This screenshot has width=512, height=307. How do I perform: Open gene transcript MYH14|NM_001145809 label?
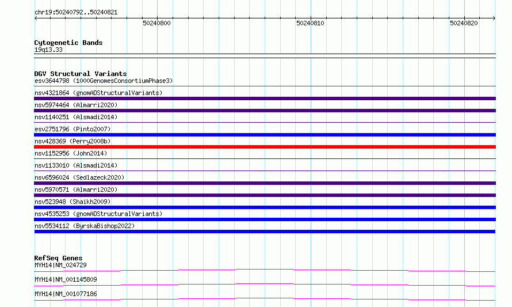(x=66, y=279)
